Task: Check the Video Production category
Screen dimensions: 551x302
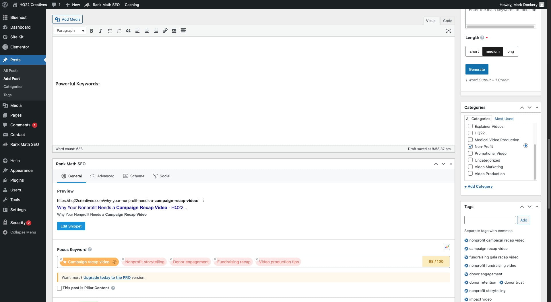Action: pyautogui.click(x=470, y=173)
